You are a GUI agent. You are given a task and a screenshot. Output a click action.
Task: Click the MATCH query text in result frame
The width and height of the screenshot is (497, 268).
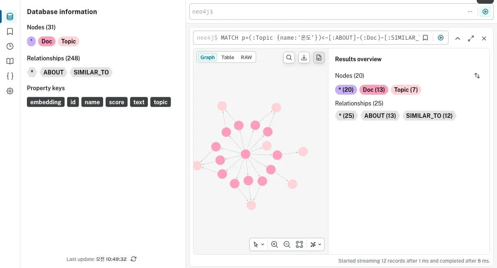[320, 38]
